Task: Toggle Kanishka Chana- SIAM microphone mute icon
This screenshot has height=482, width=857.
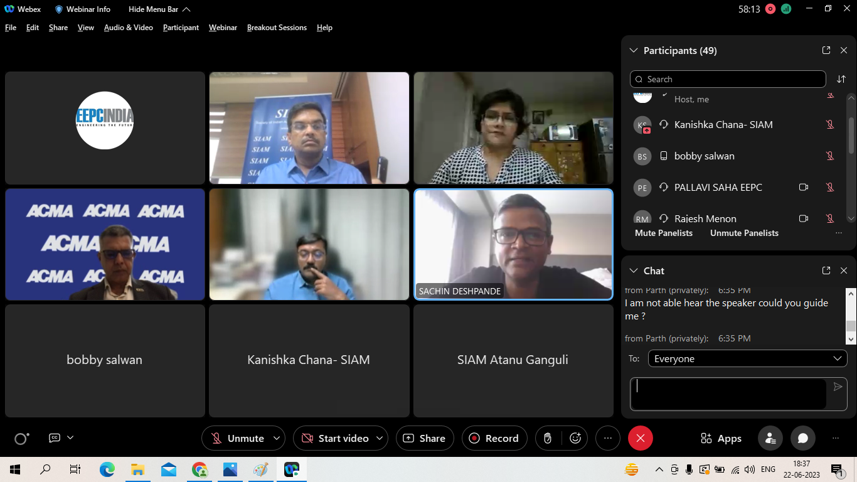Action: (x=830, y=124)
